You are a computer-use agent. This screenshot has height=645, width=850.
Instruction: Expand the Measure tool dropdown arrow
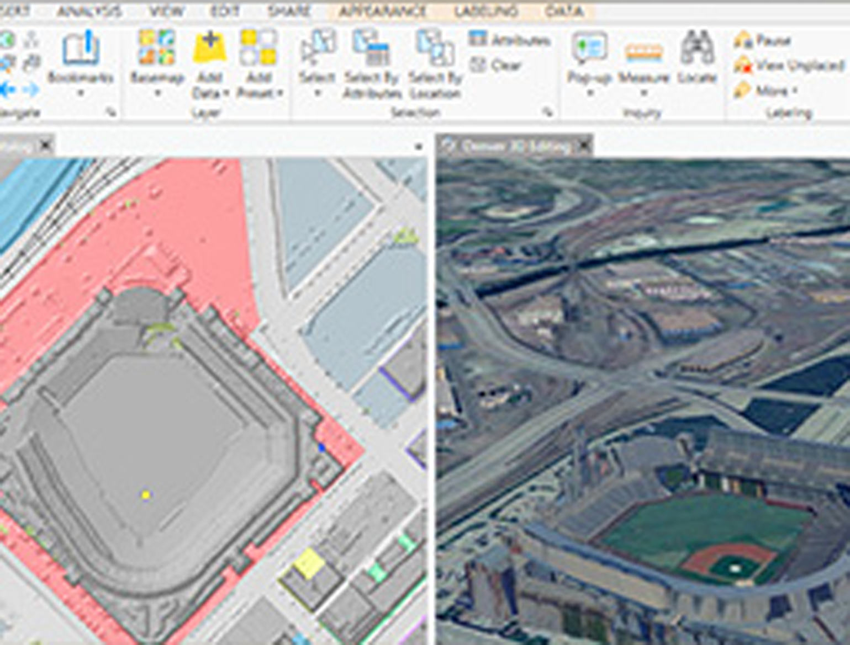tap(643, 93)
